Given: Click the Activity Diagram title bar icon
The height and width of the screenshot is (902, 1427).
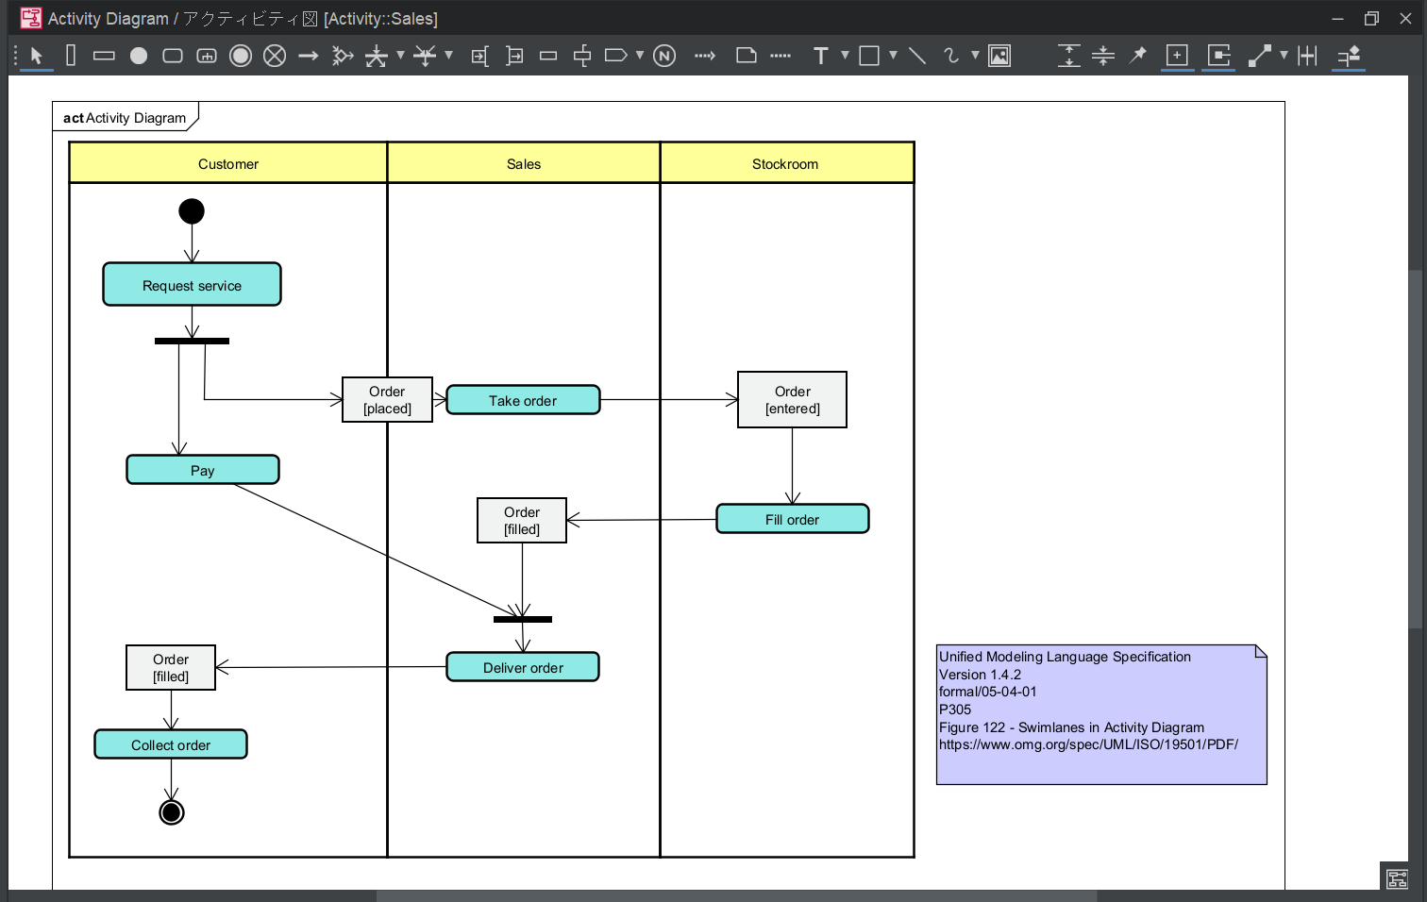Looking at the screenshot, I should [x=30, y=18].
